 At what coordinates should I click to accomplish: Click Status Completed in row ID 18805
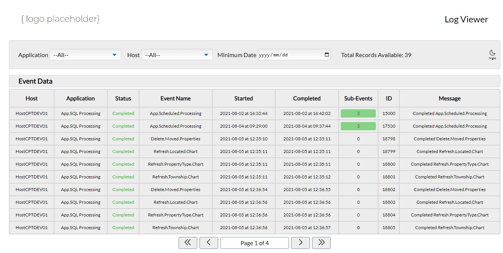coord(123,228)
